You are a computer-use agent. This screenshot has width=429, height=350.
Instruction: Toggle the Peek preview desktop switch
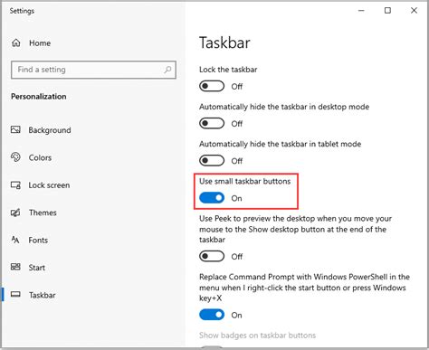[212, 257]
